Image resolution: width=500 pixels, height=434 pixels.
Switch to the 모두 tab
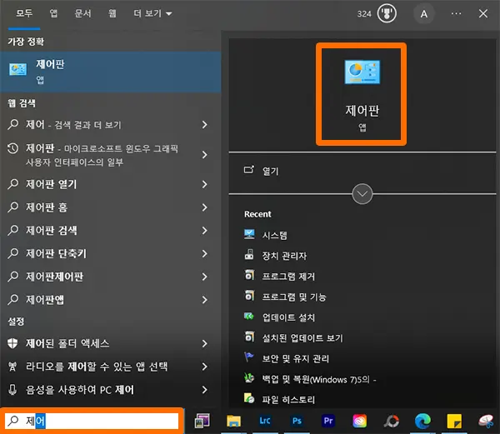[24, 13]
